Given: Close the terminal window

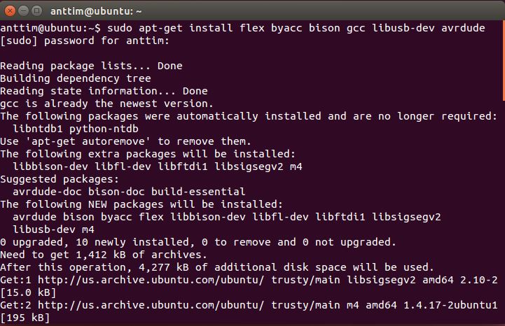Looking at the screenshot, I should (10, 11).
